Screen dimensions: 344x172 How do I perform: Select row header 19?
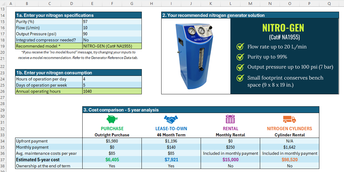3,46
